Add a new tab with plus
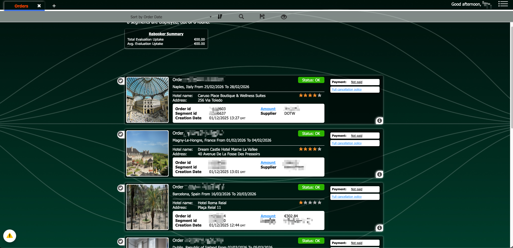The width and height of the screenshot is (513, 248). pyautogui.click(x=54, y=6)
